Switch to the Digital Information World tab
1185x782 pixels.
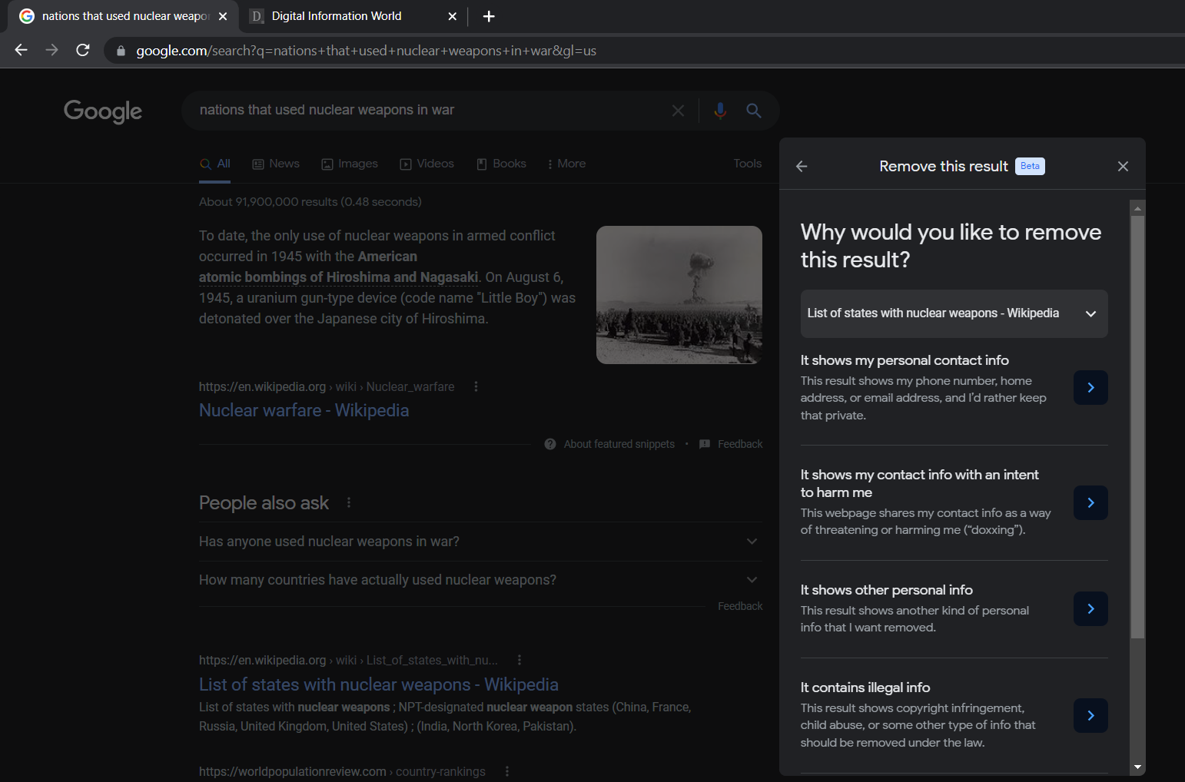pyautogui.click(x=351, y=16)
